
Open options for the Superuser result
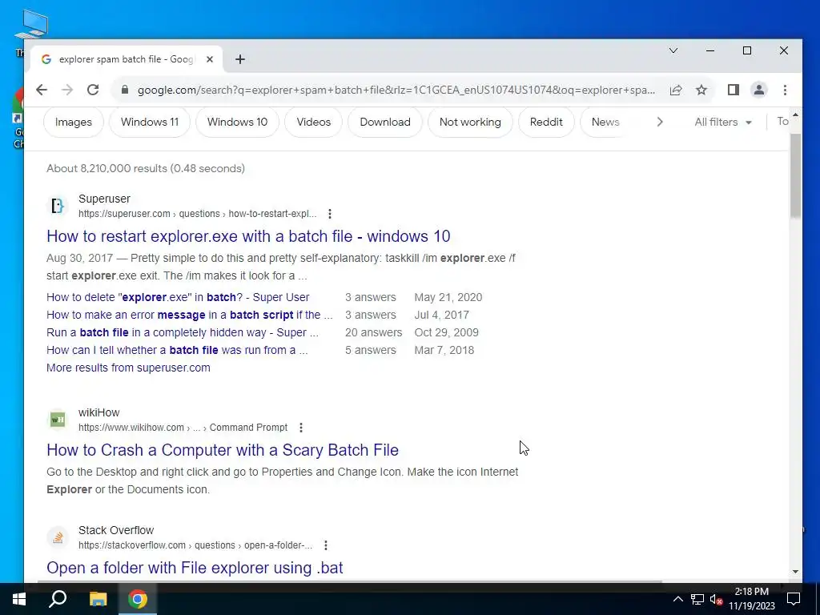tap(329, 213)
